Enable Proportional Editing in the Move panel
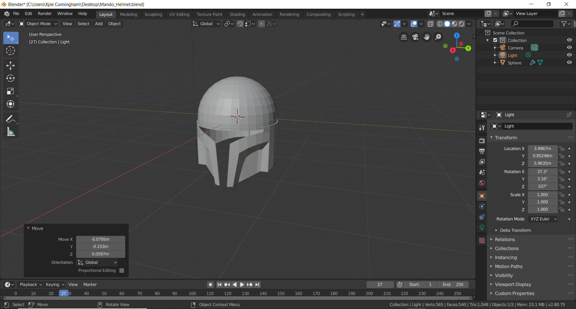This screenshot has height=309, width=576. tap(121, 270)
